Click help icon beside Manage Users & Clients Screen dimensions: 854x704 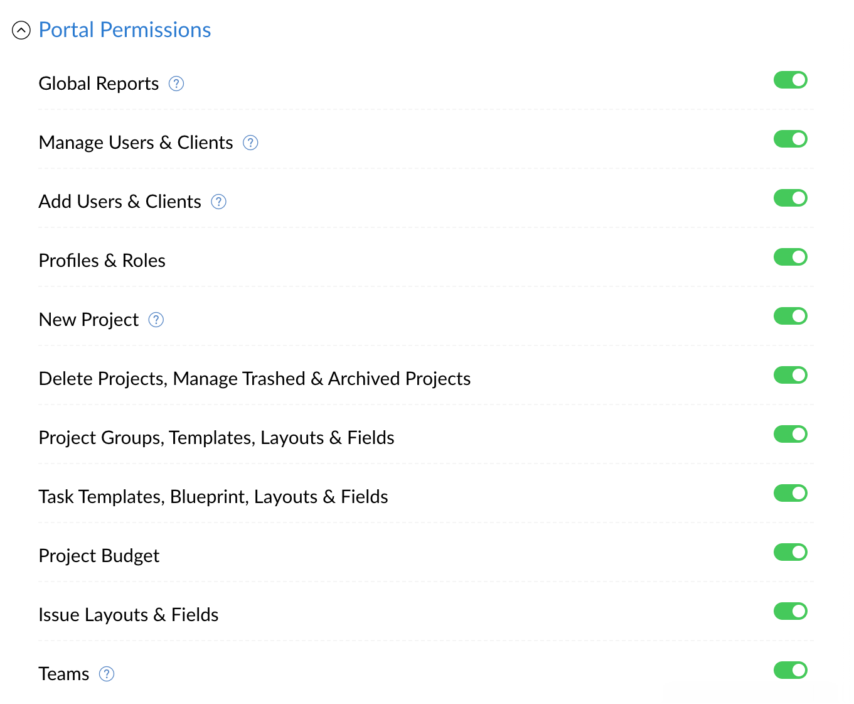[x=250, y=143]
